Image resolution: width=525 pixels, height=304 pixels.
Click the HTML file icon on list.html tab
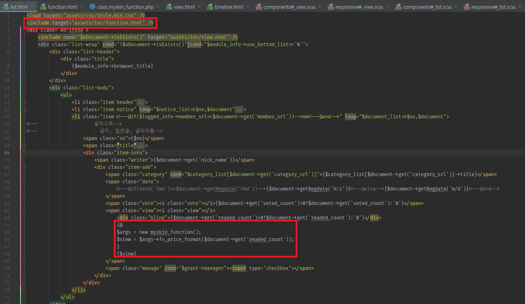coord(6,7)
